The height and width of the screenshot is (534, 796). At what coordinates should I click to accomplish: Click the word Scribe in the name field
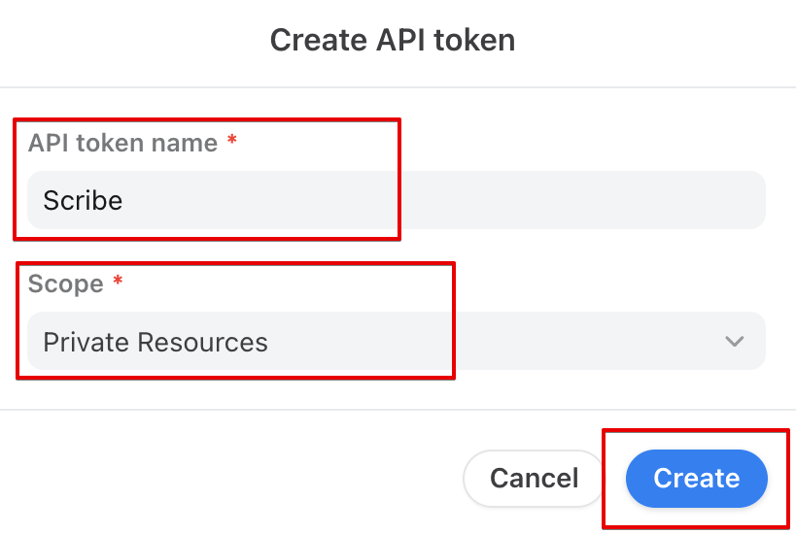coord(83,201)
